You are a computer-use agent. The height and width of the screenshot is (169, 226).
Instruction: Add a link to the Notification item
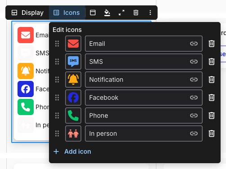pos(194,80)
